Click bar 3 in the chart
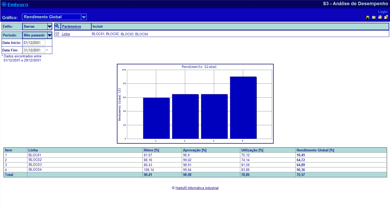 214,116
